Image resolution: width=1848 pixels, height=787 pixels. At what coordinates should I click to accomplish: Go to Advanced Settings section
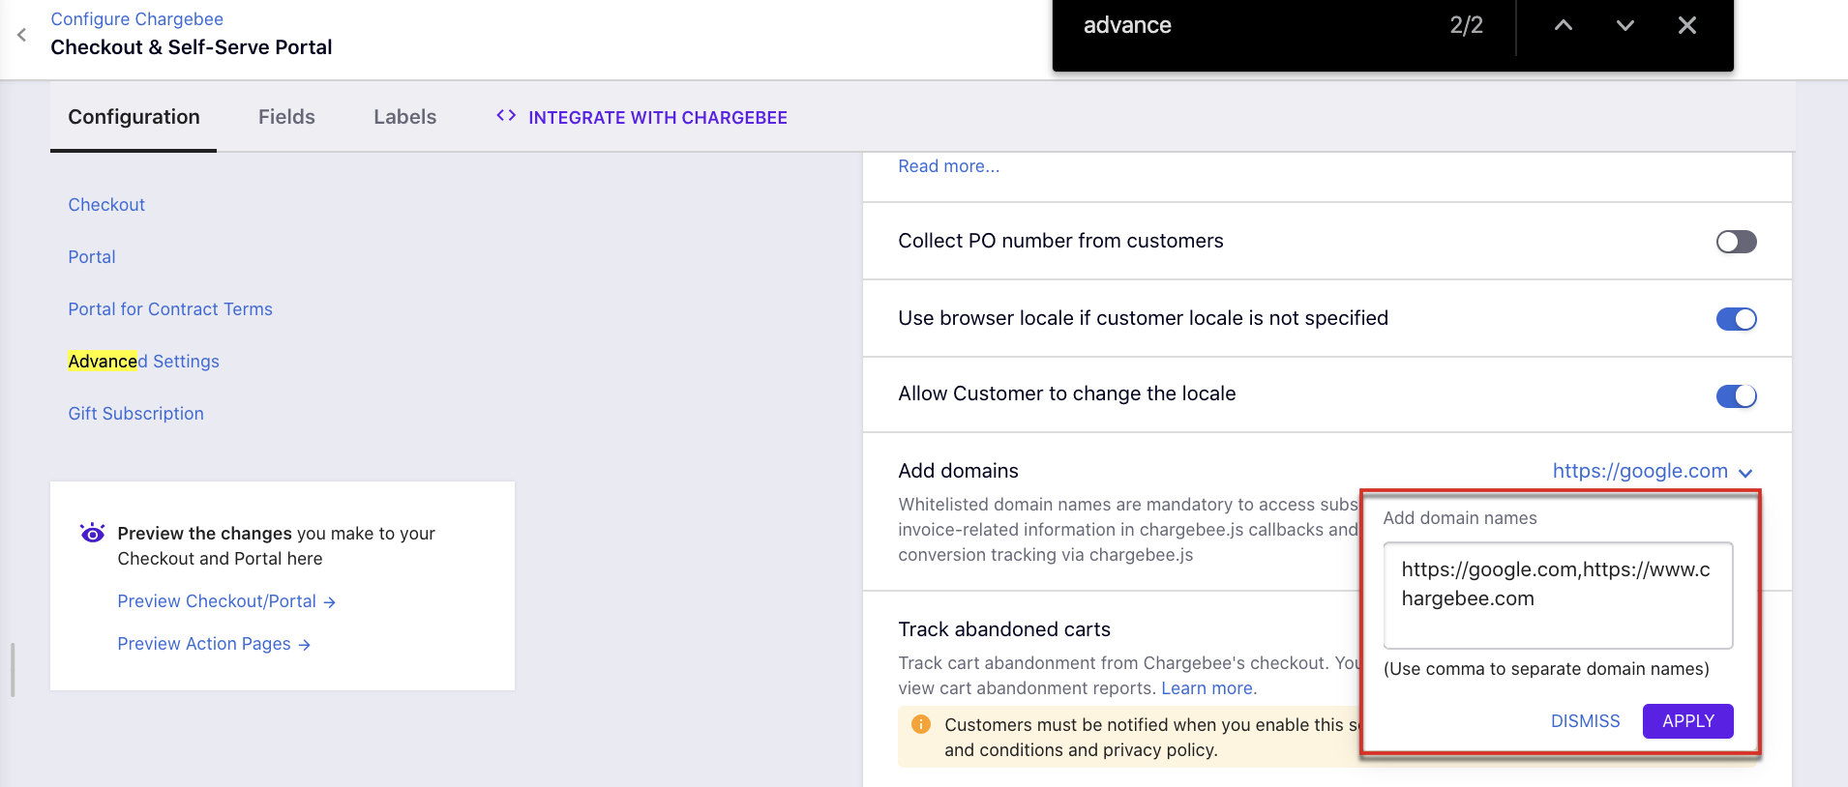[143, 362]
